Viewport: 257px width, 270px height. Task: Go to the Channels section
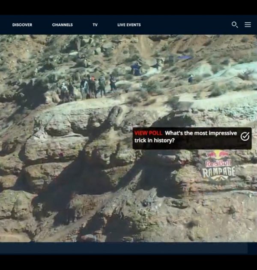click(x=62, y=25)
